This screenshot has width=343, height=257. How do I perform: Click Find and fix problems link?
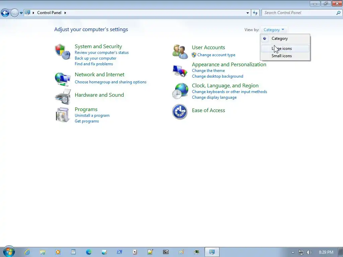click(94, 64)
